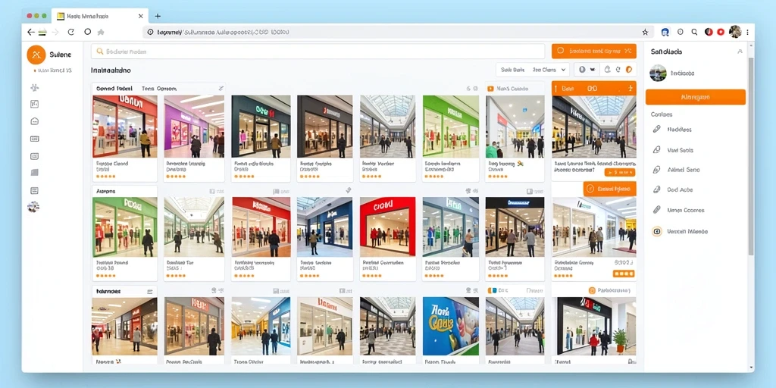Open the browser three-dot menu

(747, 32)
